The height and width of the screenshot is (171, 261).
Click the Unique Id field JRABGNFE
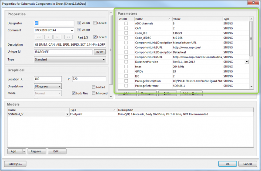(x=63, y=52)
